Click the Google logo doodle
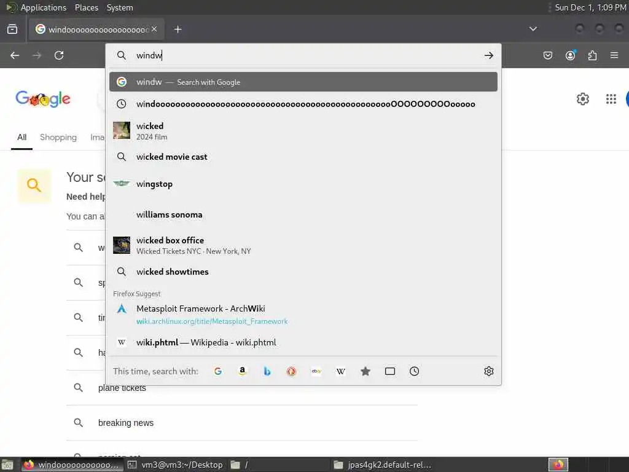 43,99
